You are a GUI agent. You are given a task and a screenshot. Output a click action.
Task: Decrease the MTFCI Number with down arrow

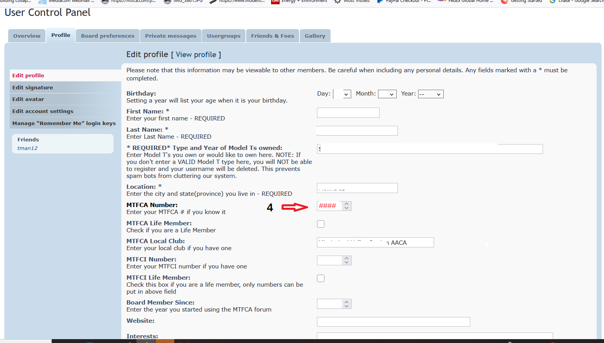pos(347,263)
